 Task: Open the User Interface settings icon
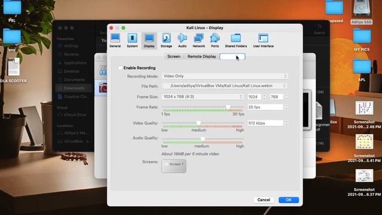click(x=263, y=40)
